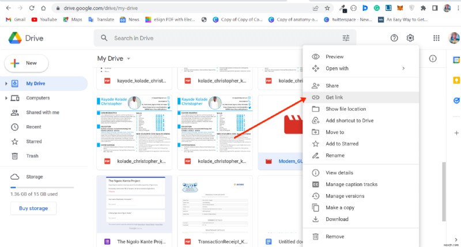Choose Make a copy
This screenshot has width=461, height=247.
[x=361, y=207]
